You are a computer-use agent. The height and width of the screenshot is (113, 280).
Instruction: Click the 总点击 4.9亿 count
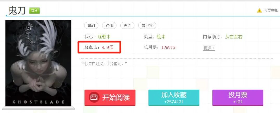(99, 47)
